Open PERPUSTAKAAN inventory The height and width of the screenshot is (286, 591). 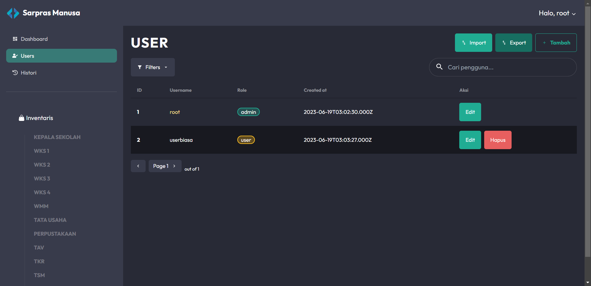[x=55, y=234]
